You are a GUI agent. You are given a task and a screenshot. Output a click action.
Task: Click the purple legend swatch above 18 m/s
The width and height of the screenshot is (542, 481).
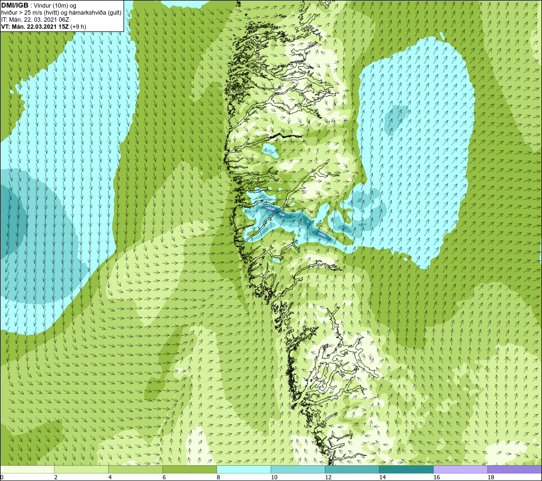[515, 469]
